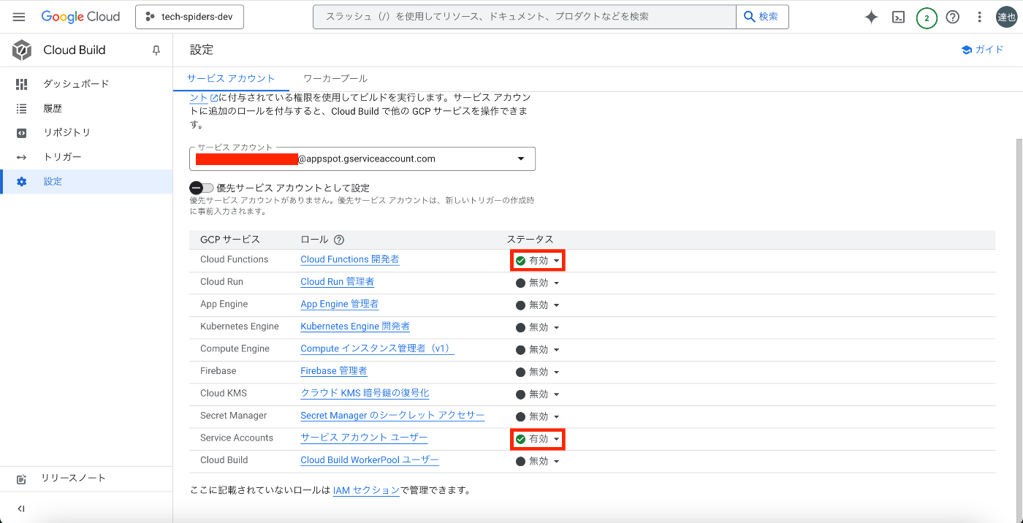Click the GCP サービス column header
Image resolution: width=1023 pixels, height=523 pixels.
pyautogui.click(x=230, y=240)
